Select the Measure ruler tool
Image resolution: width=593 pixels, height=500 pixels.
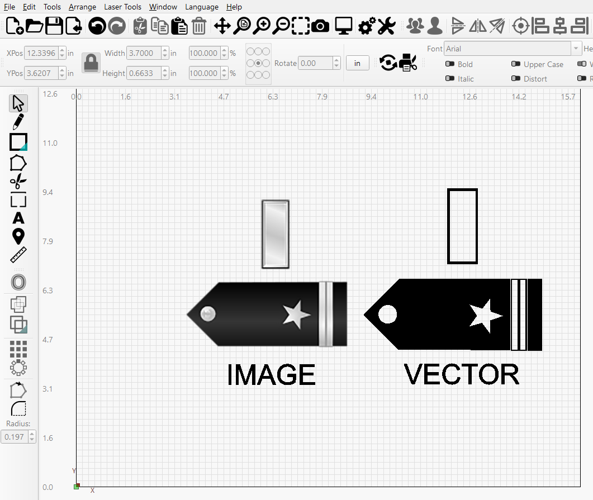click(x=18, y=255)
